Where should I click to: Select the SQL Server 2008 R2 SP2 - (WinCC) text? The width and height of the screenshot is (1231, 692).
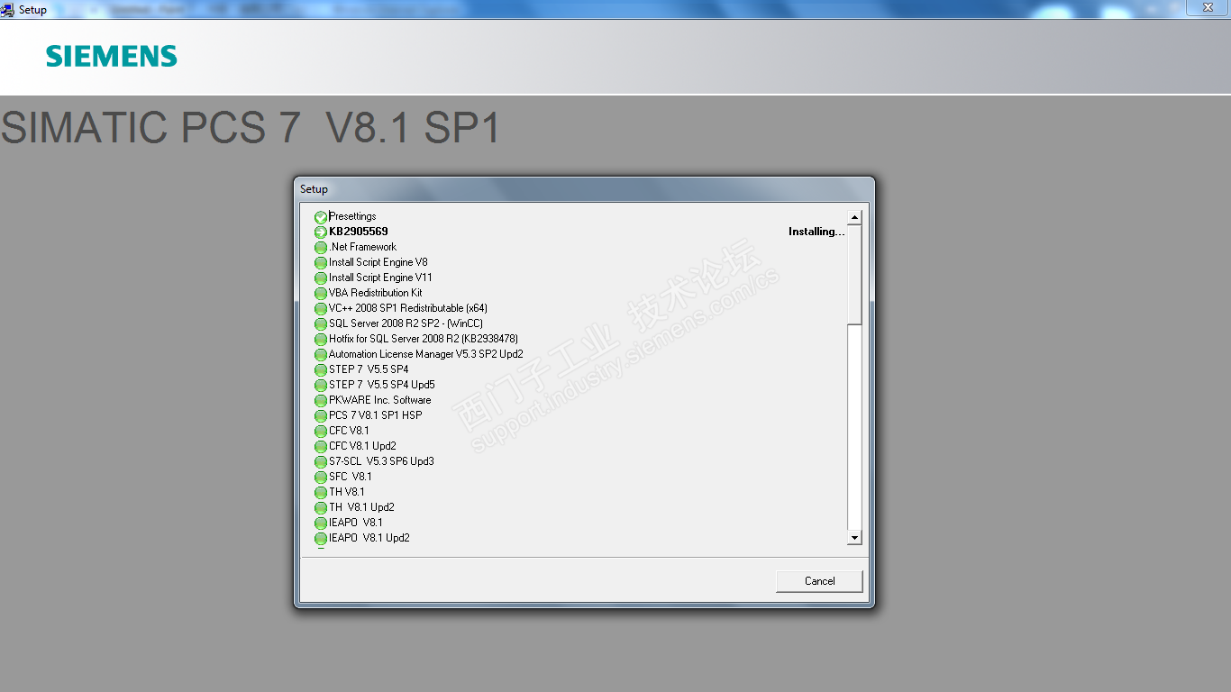[x=406, y=323]
